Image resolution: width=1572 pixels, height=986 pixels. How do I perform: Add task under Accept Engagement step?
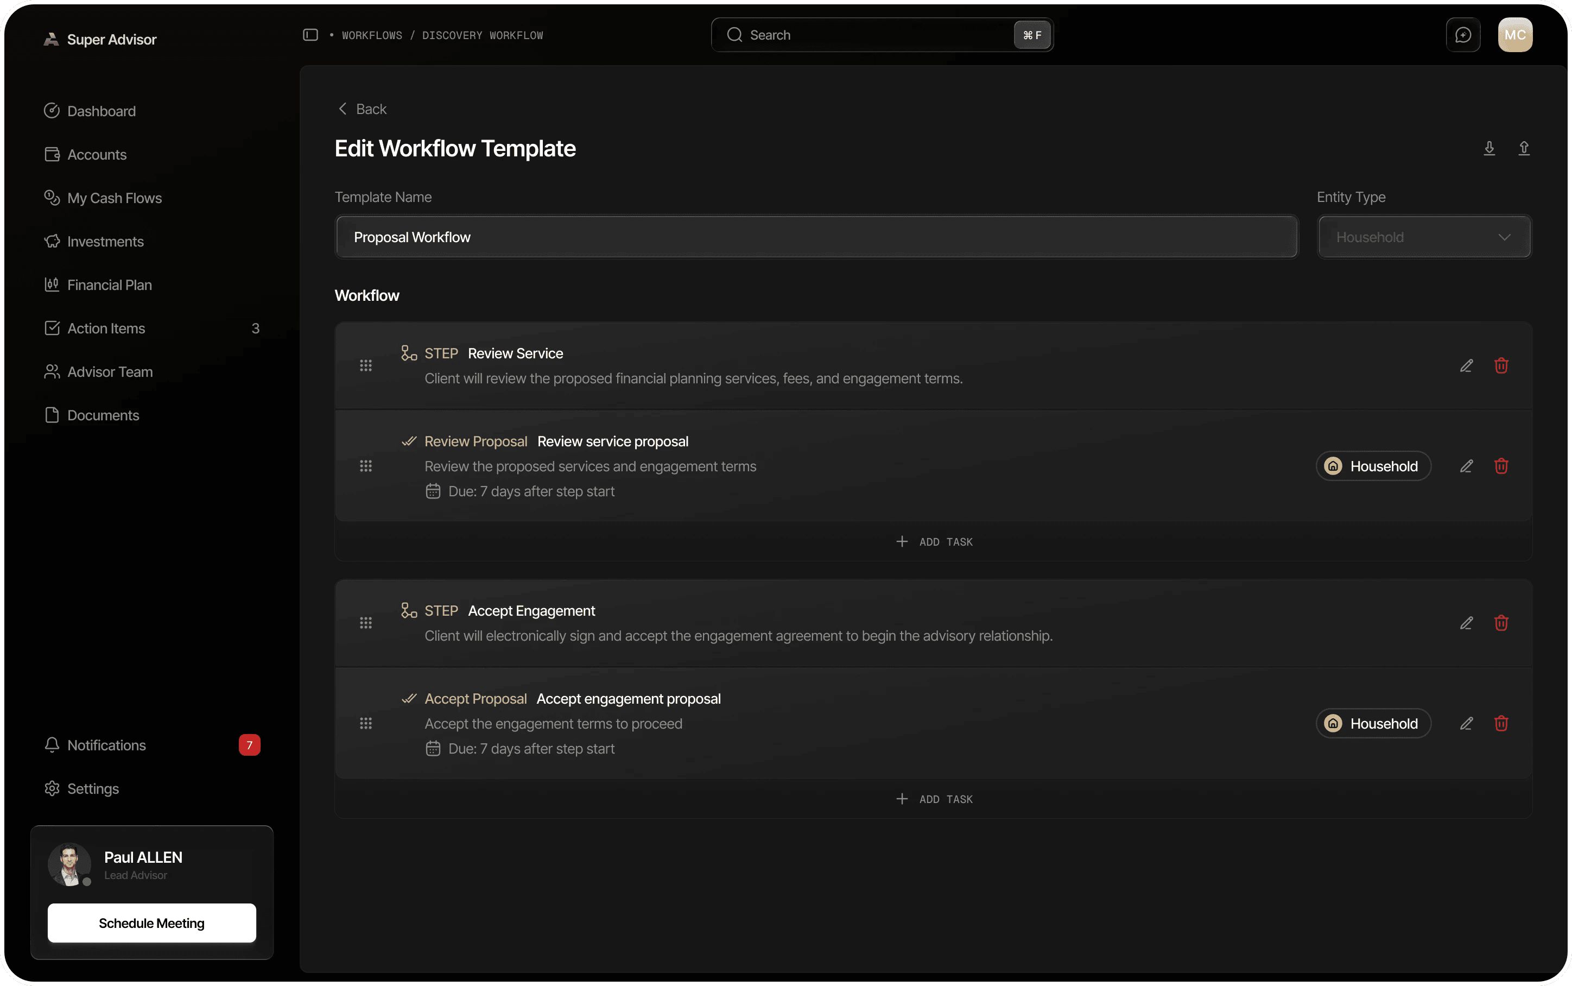934,799
